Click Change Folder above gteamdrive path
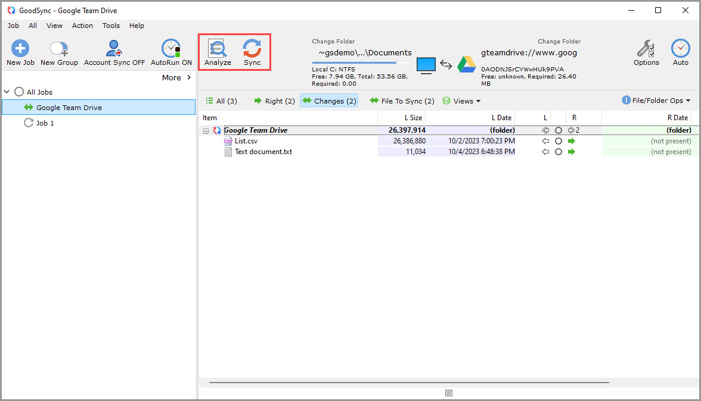701x401 pixels. pos(559,41)
